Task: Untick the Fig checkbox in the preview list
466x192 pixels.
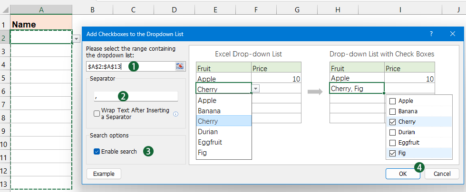Action: coord(393,153)
